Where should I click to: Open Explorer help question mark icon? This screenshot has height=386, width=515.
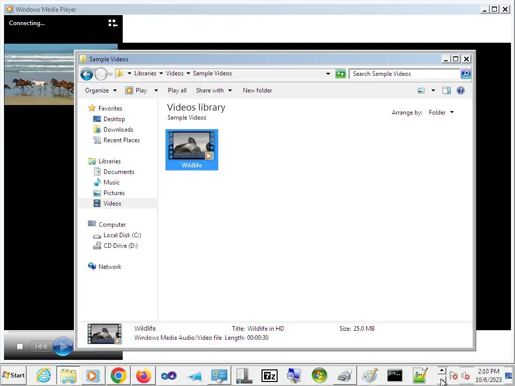(461, 90)
